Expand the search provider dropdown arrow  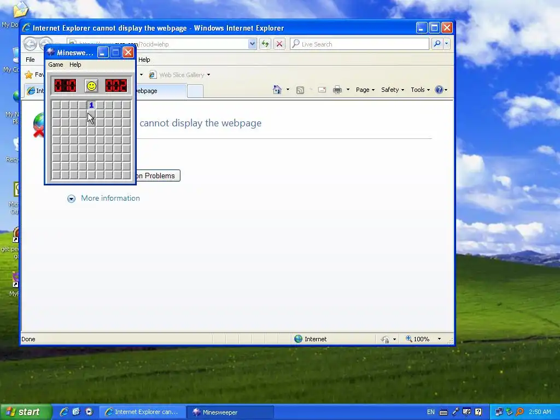click(446, 44)
